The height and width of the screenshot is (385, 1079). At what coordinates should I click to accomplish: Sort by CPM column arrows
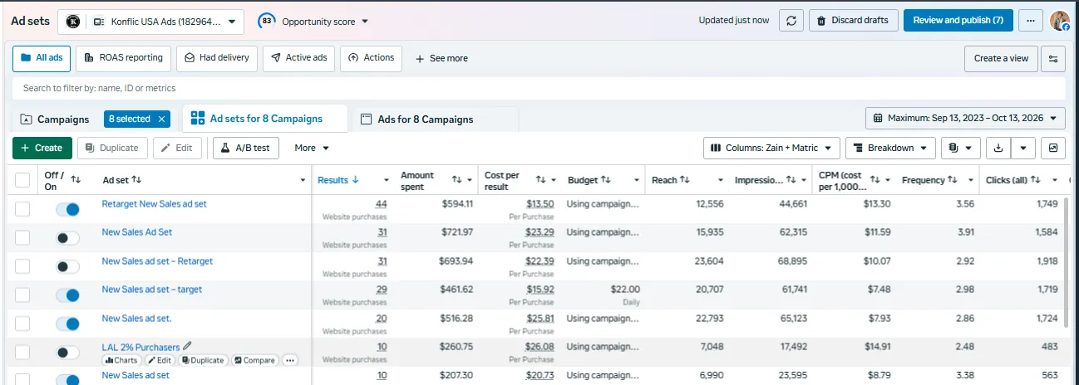pos(875,179)
